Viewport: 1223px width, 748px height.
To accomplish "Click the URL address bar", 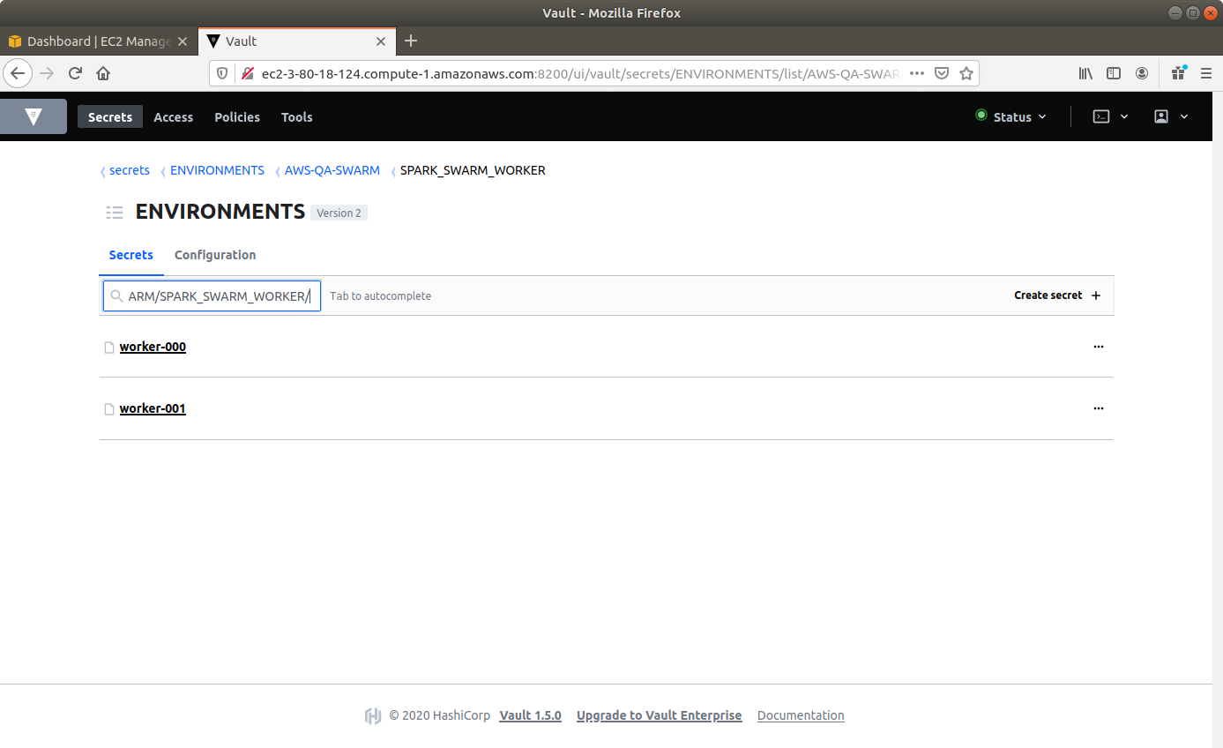I will tap(579, 74).
